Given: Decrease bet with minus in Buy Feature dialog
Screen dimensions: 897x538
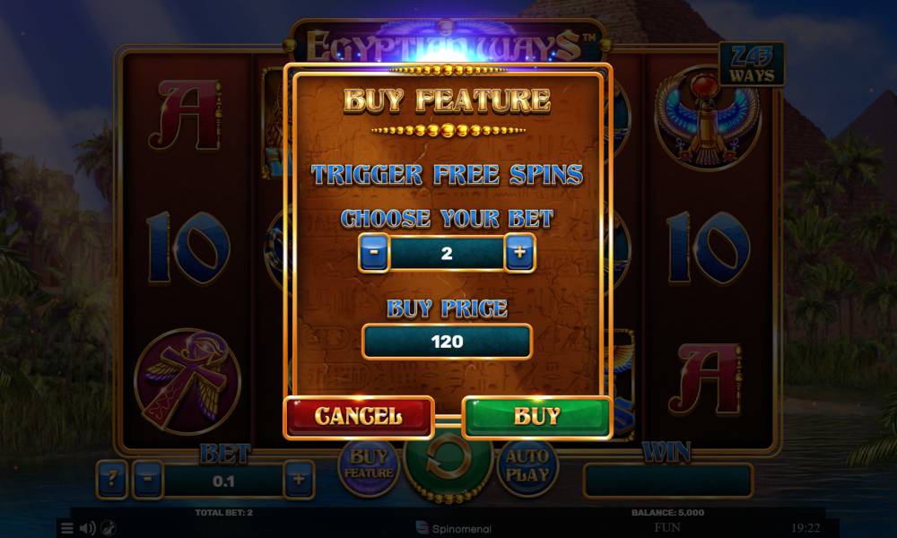Looking at the screenshot, I should (373, 252).
